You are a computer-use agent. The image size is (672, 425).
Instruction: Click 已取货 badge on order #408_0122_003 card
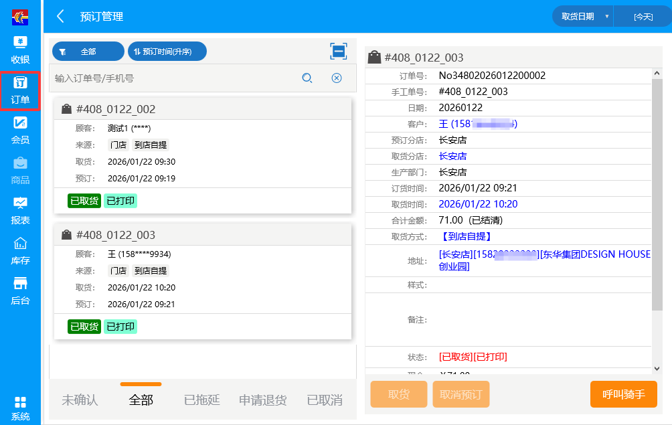[84, 327]
